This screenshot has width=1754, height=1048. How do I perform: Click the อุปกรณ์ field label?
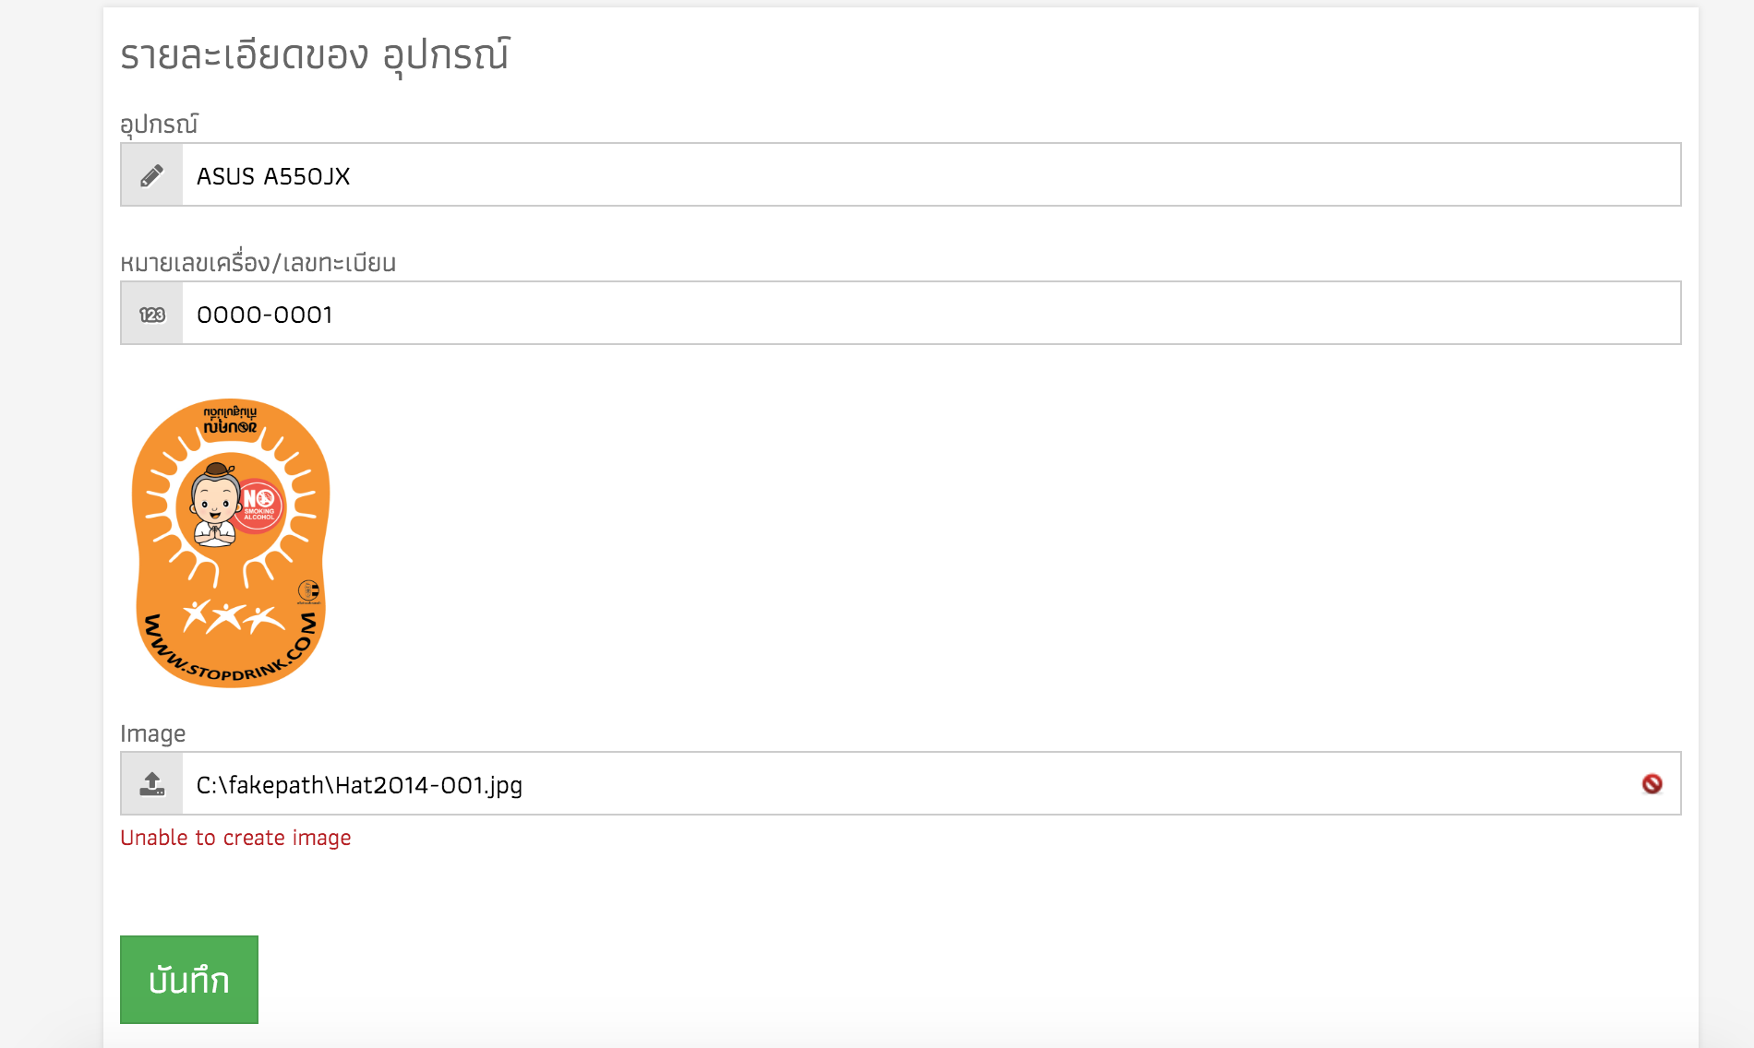pos(159,124)
